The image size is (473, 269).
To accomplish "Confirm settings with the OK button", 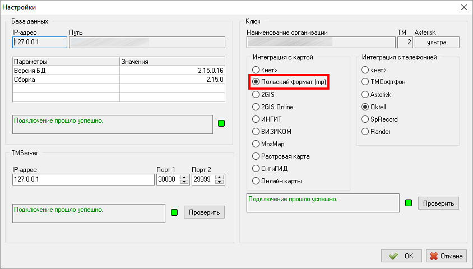I will [x=402, y=256].
